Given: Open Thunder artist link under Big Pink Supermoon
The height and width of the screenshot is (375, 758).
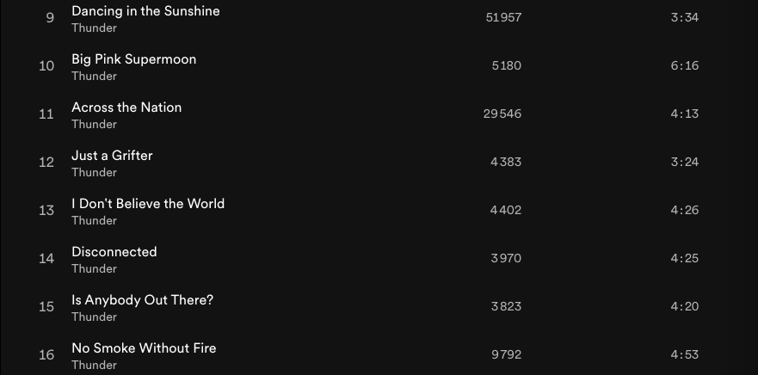Looking at the screenshot, I should (94, 77).
